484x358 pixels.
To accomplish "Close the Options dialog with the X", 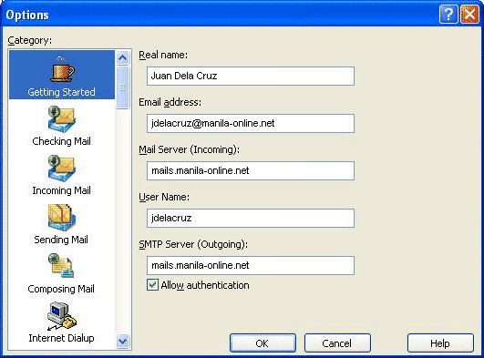I will (x=469, y=15).
